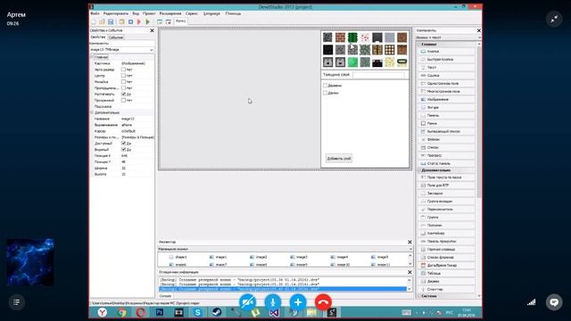Click the New project toolbar icon

(x=94, y=21)
